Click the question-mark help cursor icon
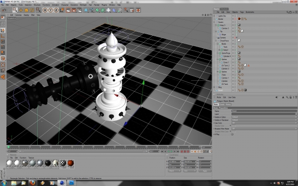 click(126, 10)
